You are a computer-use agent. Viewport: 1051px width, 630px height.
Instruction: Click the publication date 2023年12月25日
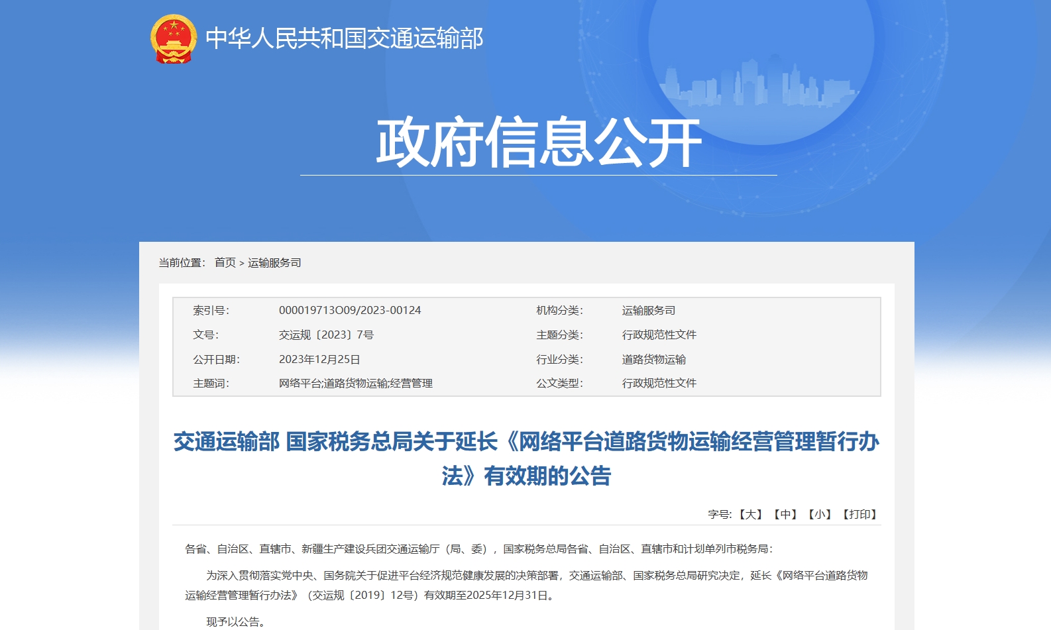click(319, 360)
